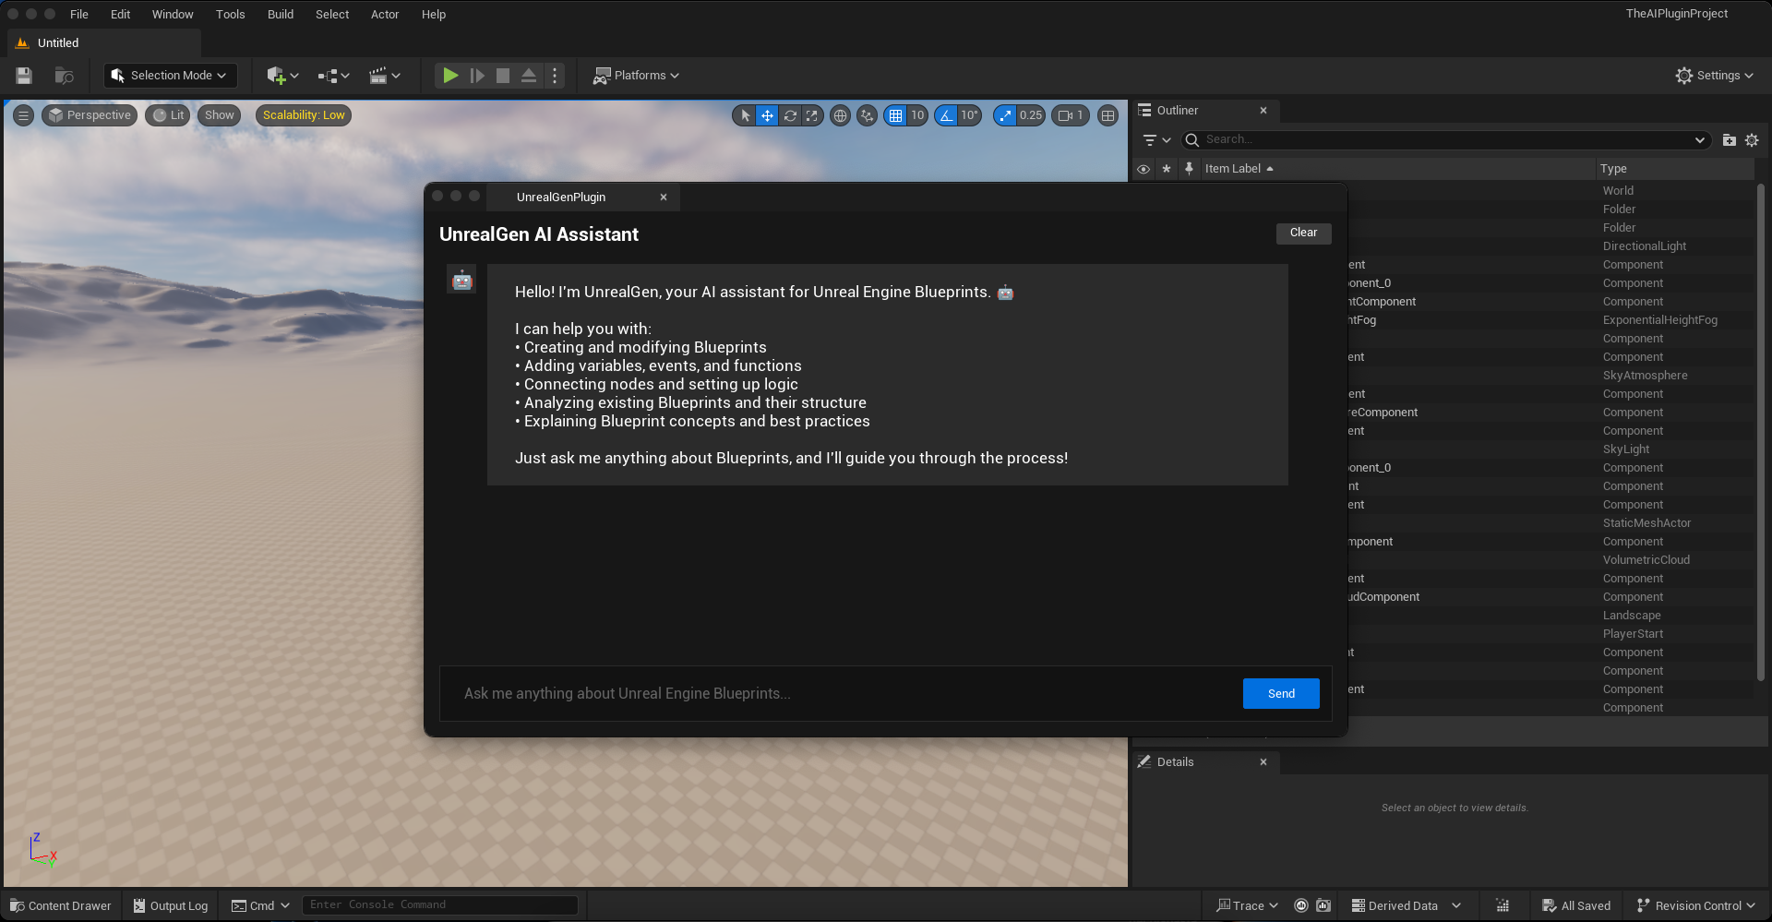Open the Cmd console type dropdown
This screenshot has width=1772, height=922.
[260, 905]
